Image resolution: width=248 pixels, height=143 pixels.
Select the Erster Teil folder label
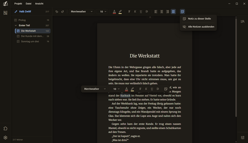coord(24,25)
